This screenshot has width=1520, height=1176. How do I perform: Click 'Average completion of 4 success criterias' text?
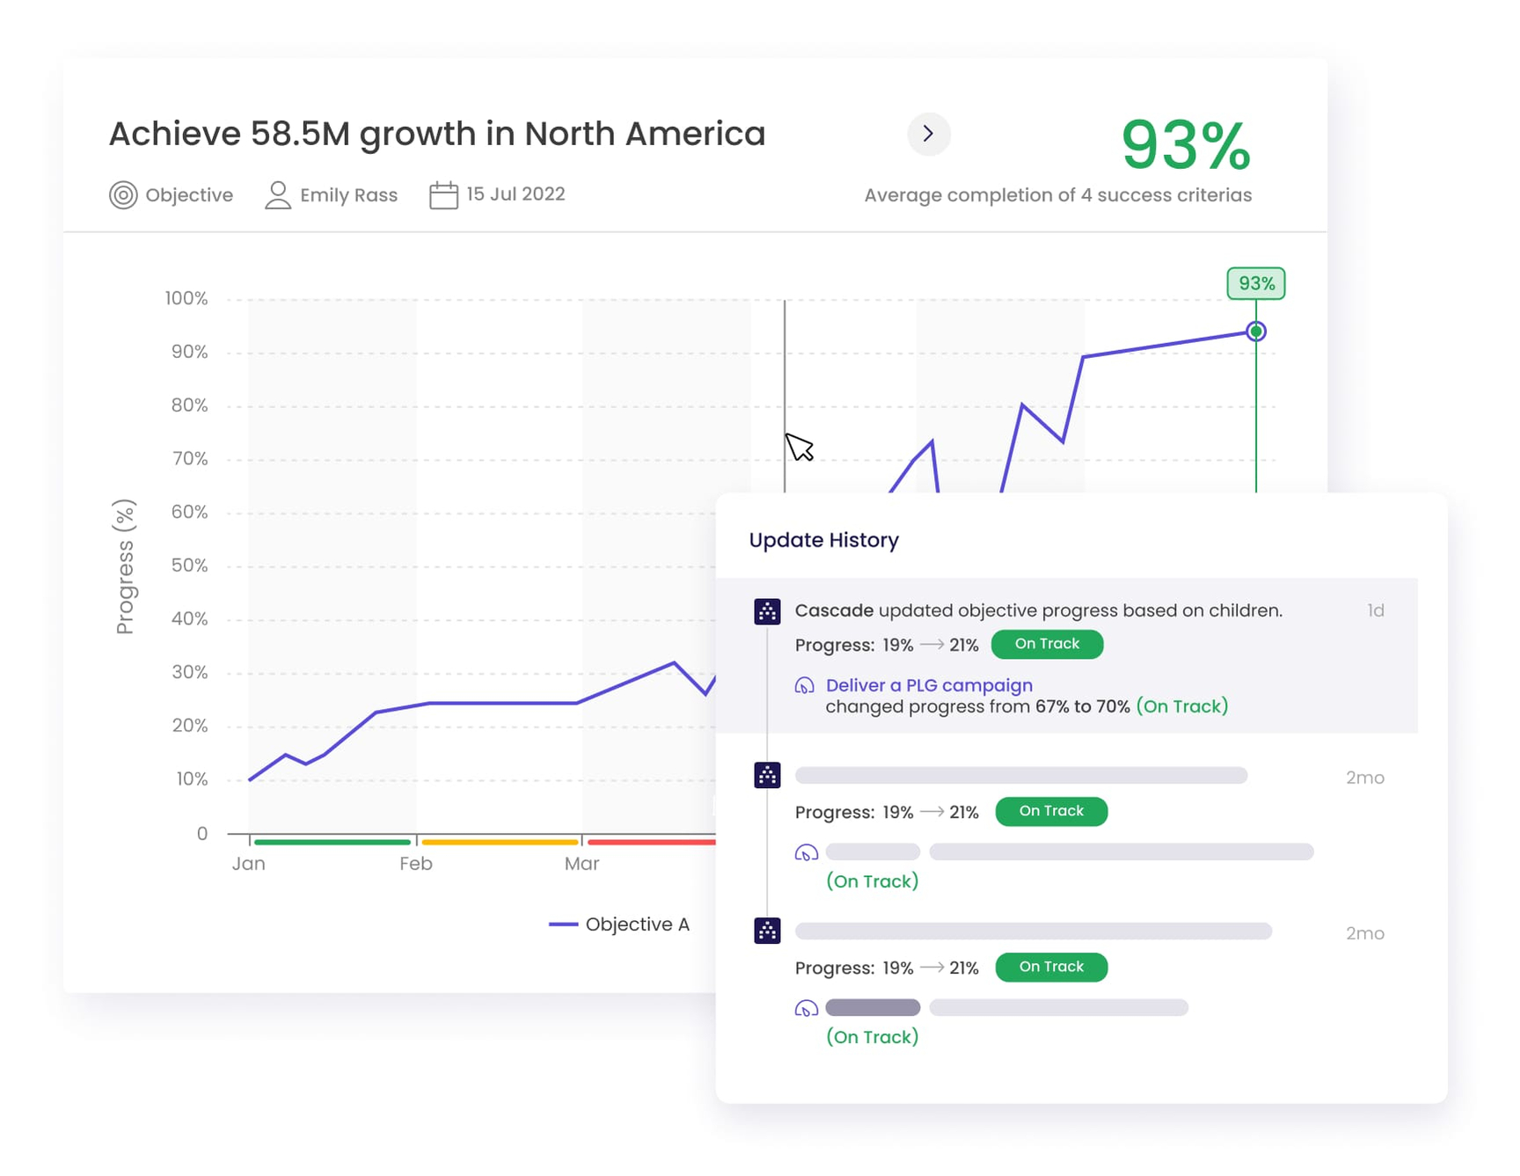1057,195
